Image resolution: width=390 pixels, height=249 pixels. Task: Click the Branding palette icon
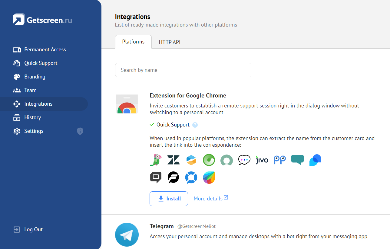coord(17,77)
